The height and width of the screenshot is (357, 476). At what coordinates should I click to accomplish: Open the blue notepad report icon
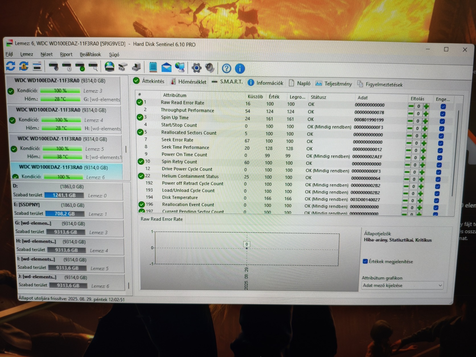[153, 67]
